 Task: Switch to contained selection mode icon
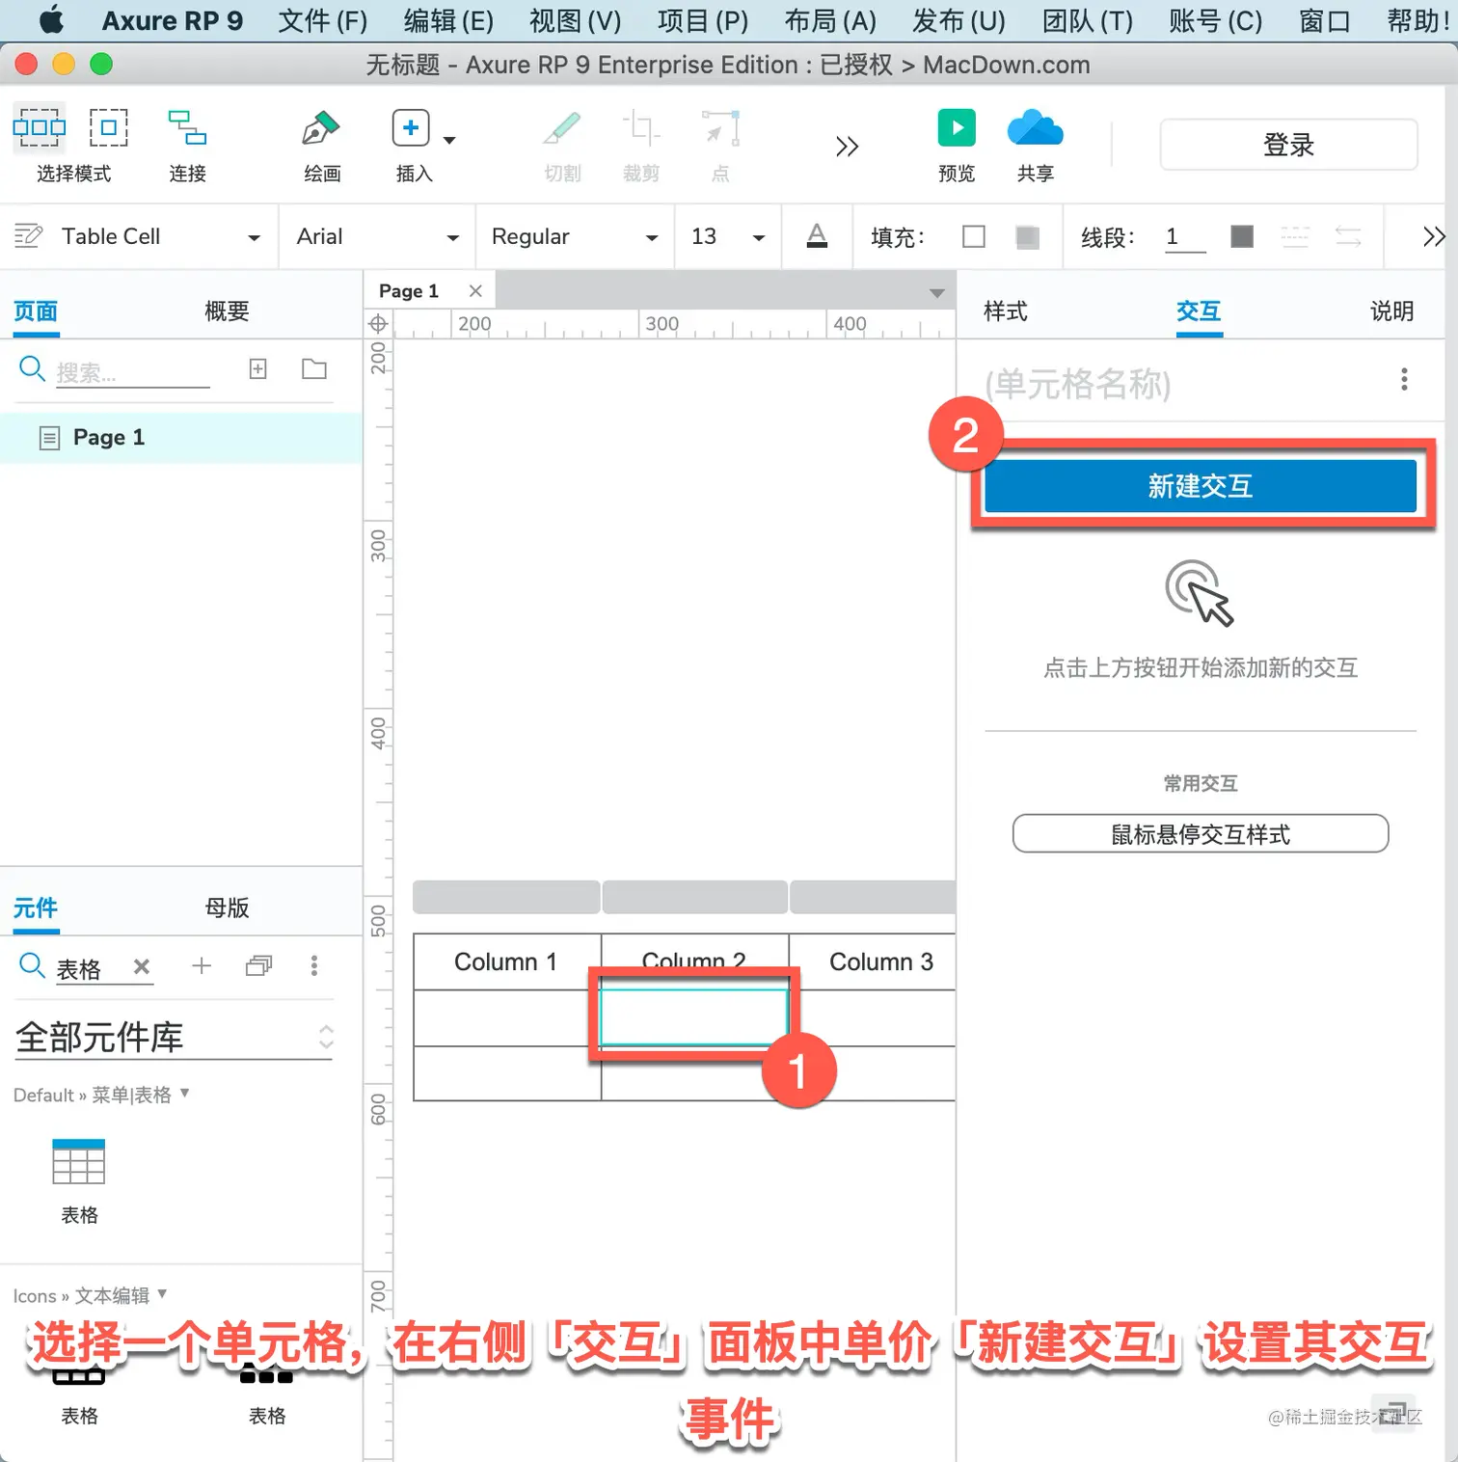click(109, 127)
